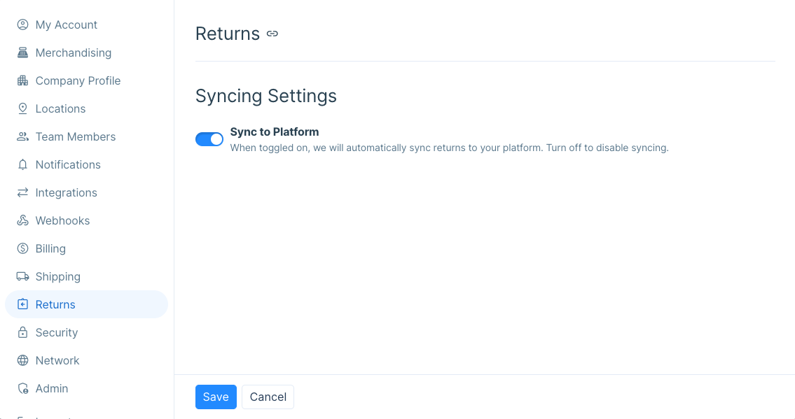
Task: Click the Billing dollar icon
Action: tap(22, 248)
